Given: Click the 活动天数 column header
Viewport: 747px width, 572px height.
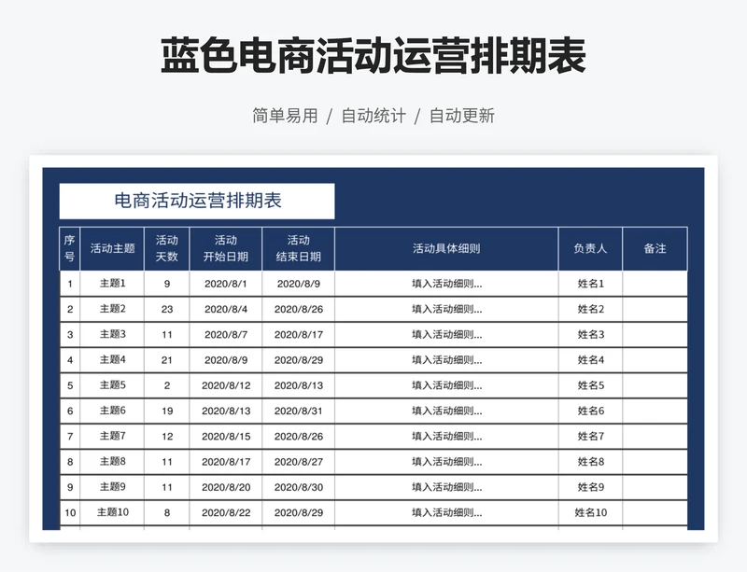Looking at the screenshot, I should point(167,248).
